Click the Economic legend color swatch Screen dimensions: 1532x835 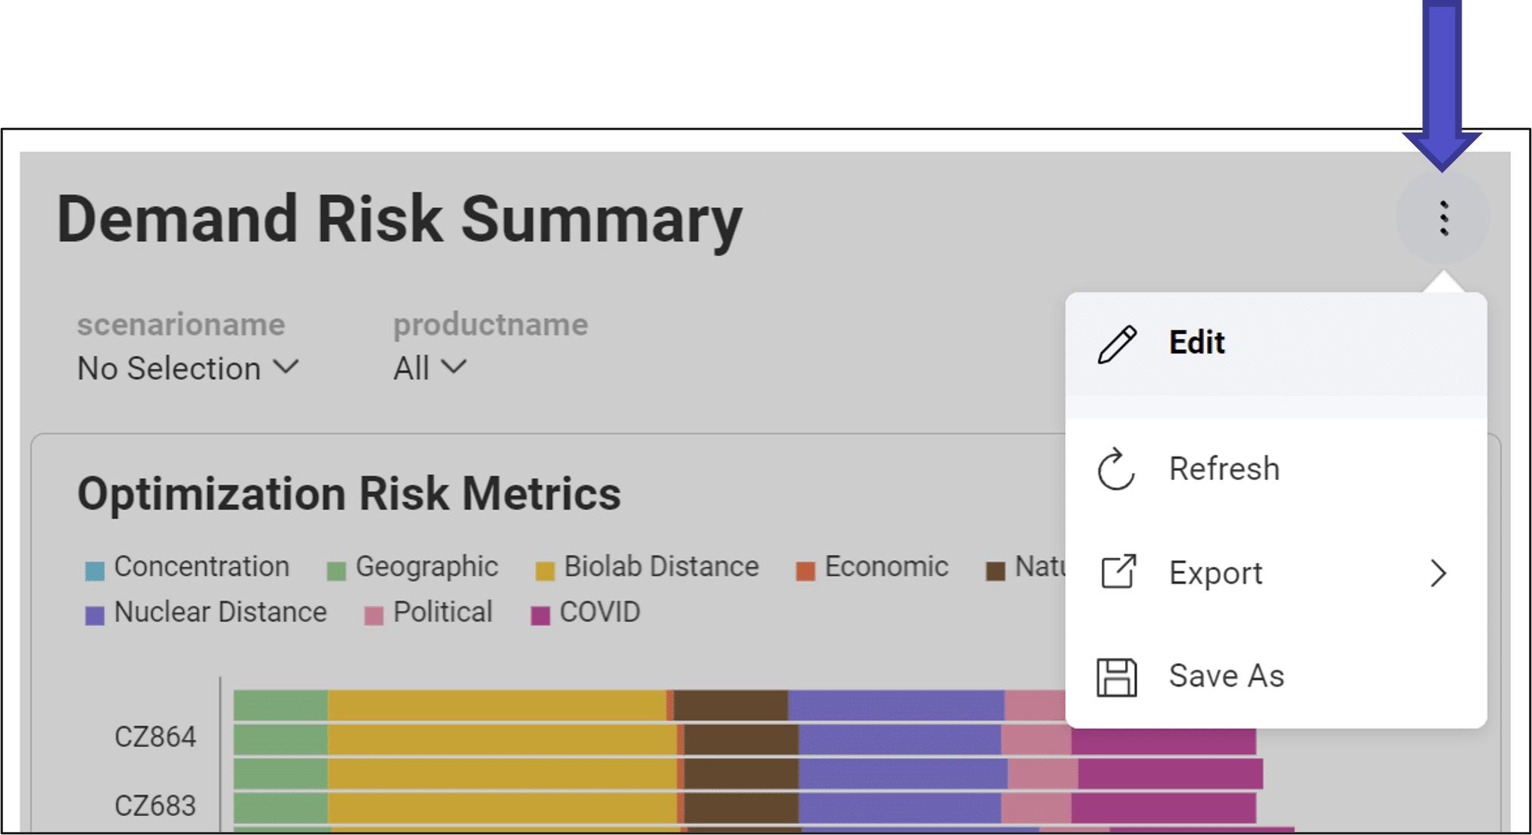tap(805, 571)
